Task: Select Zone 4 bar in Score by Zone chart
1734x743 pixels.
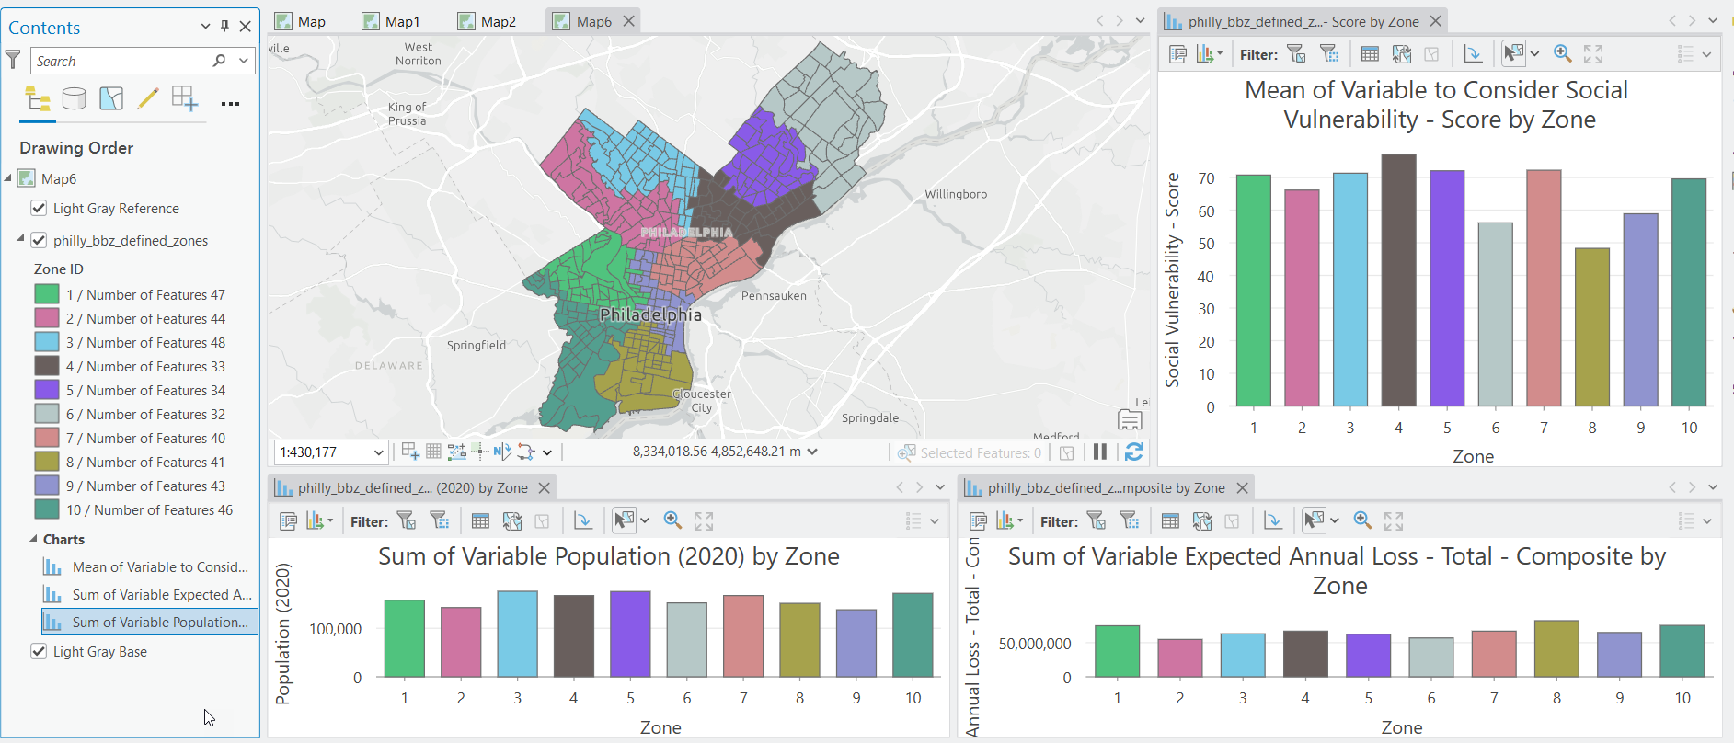Action: [1398, 280]
